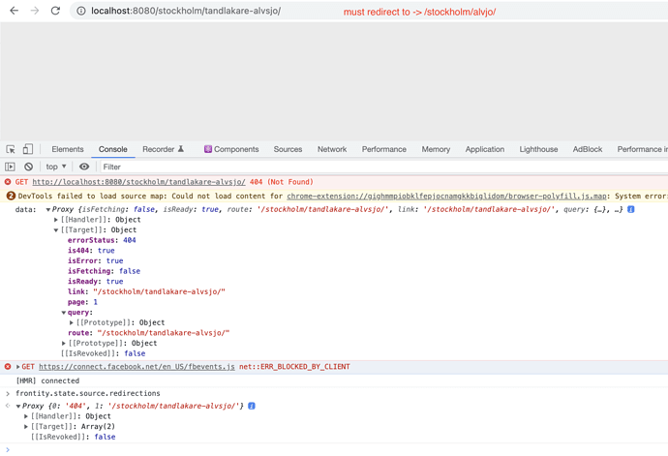
Task: Select the page: 1 property
Action: pos(82,302)
